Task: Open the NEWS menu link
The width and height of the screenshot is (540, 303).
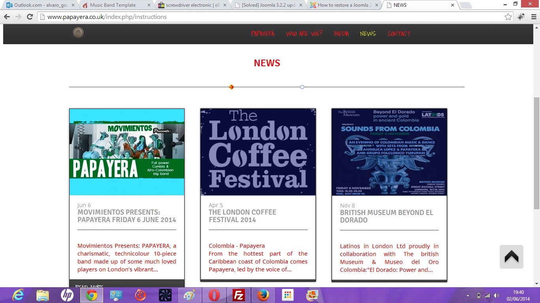Action: click(368, 34)
